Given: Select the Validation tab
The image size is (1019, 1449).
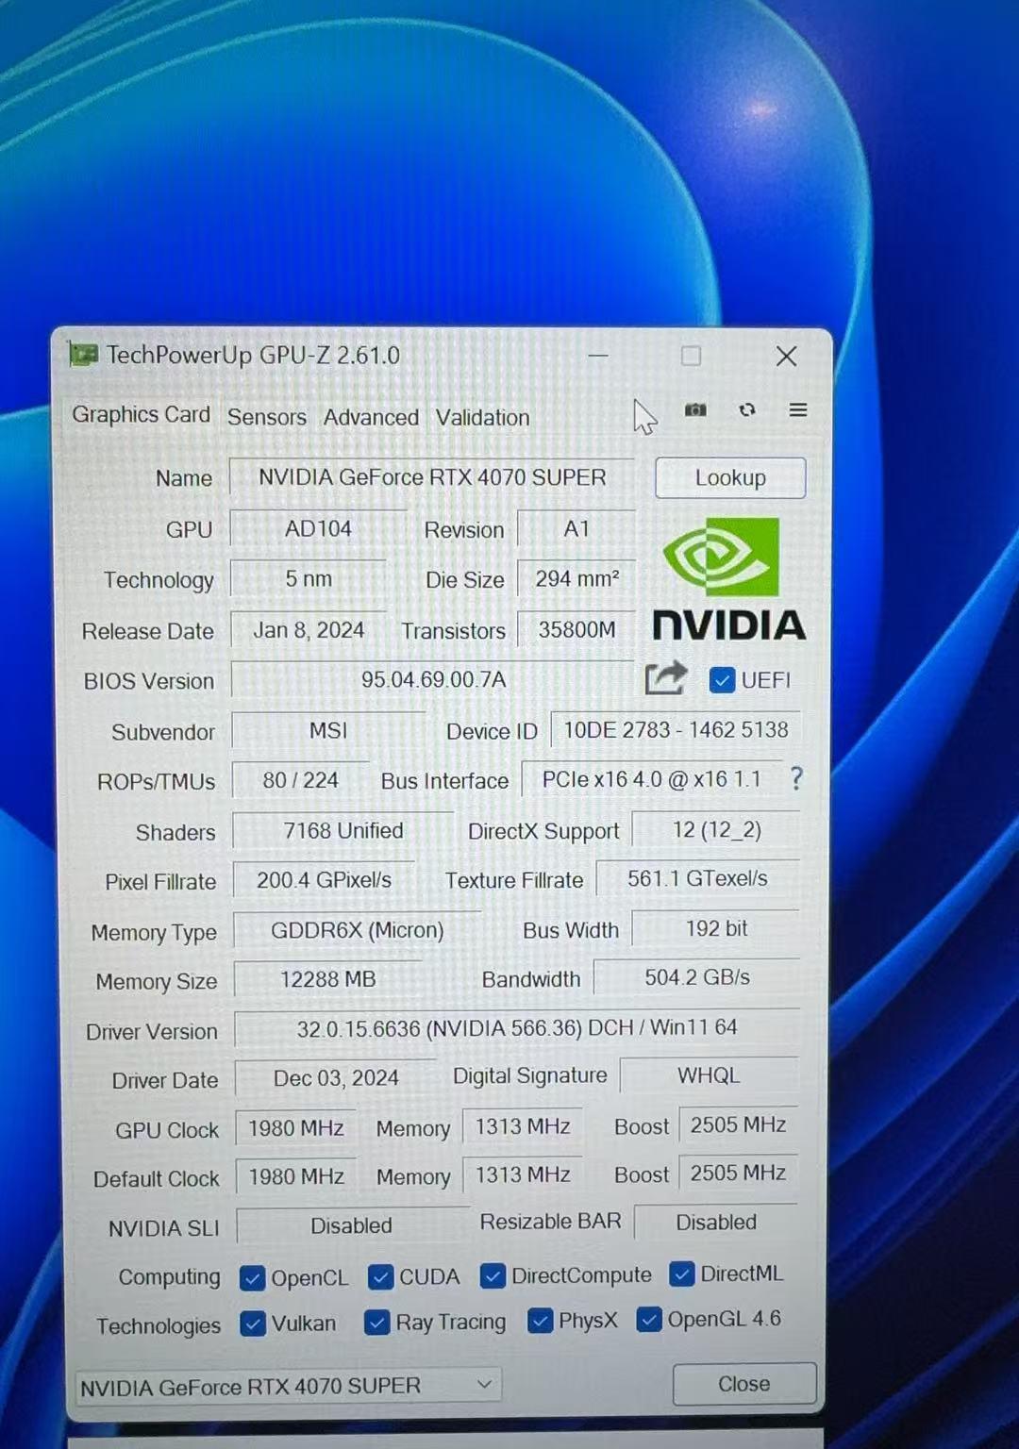Looking at the screenshot, I should tap(481, 417).
